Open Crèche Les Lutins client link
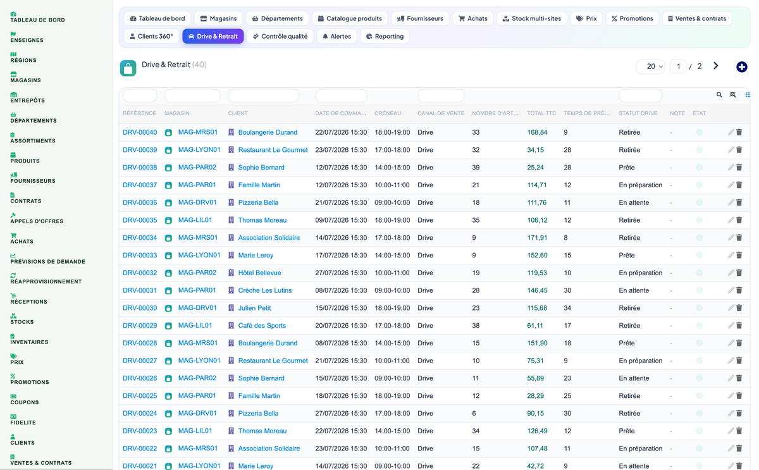Viewport: 759px width, 470px height. click(x=265, y=290)
